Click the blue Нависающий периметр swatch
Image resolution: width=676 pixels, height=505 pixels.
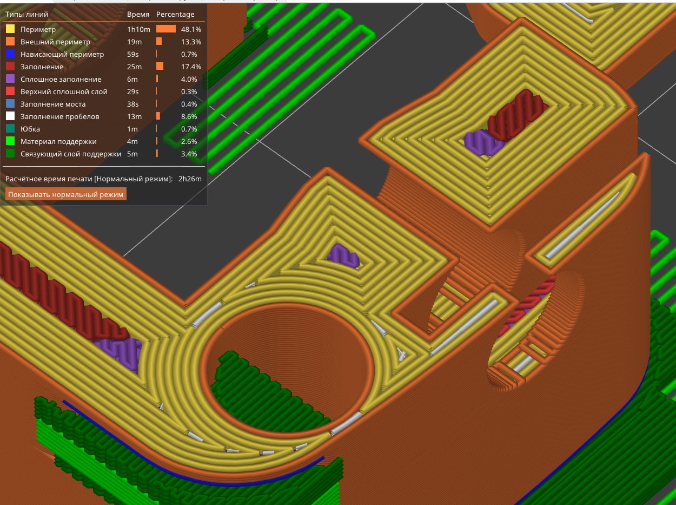[x=10, y=54]
